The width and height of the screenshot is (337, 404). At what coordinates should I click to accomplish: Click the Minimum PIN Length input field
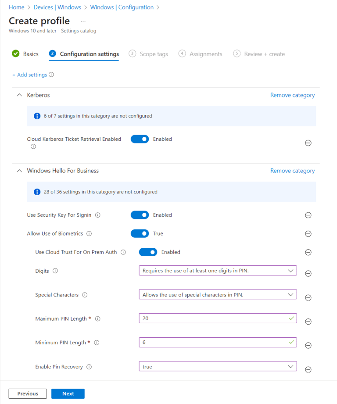point(213,342)
